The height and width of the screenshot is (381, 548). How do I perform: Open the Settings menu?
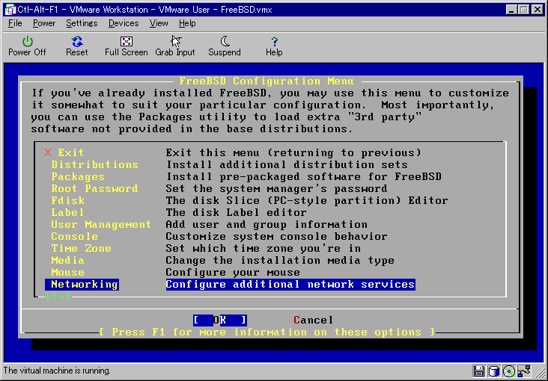pyautogui.click(x=82, y=23)
